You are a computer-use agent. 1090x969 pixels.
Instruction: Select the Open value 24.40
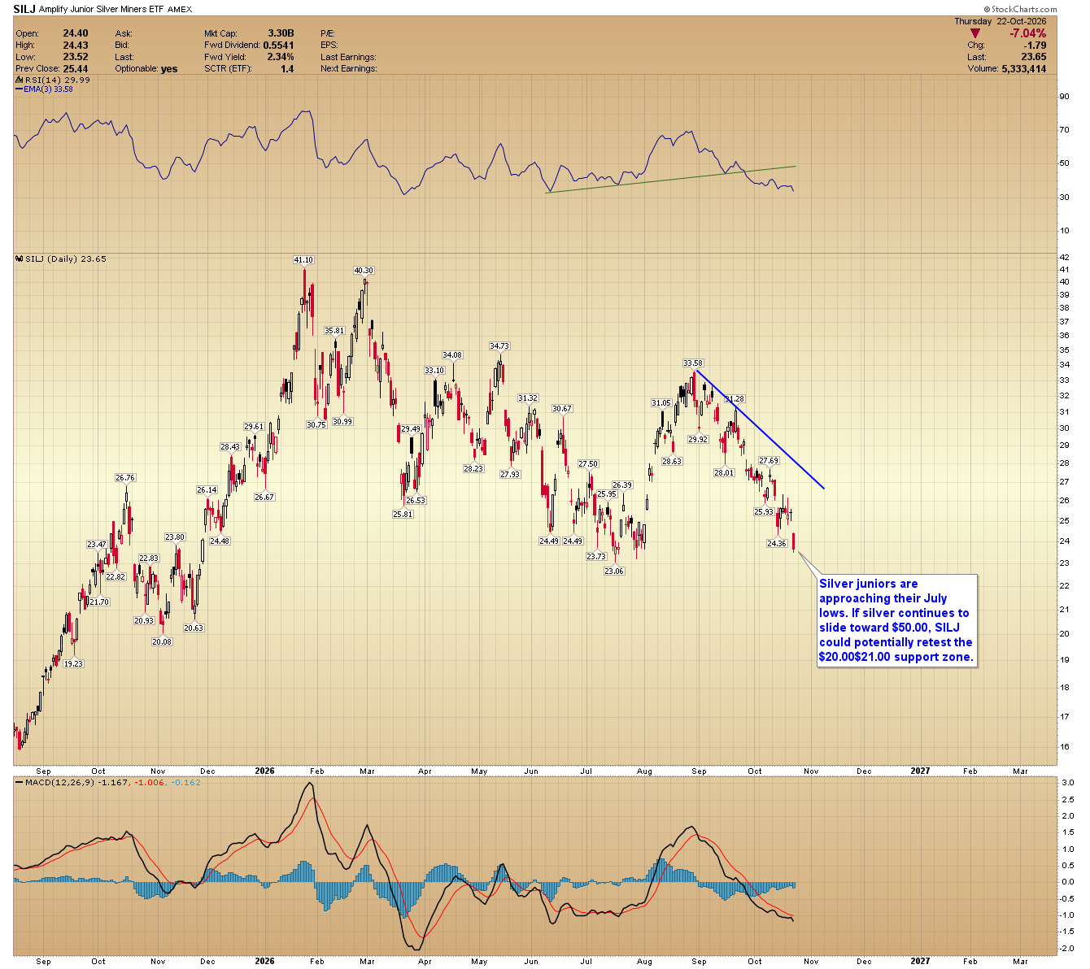point(76,33)
